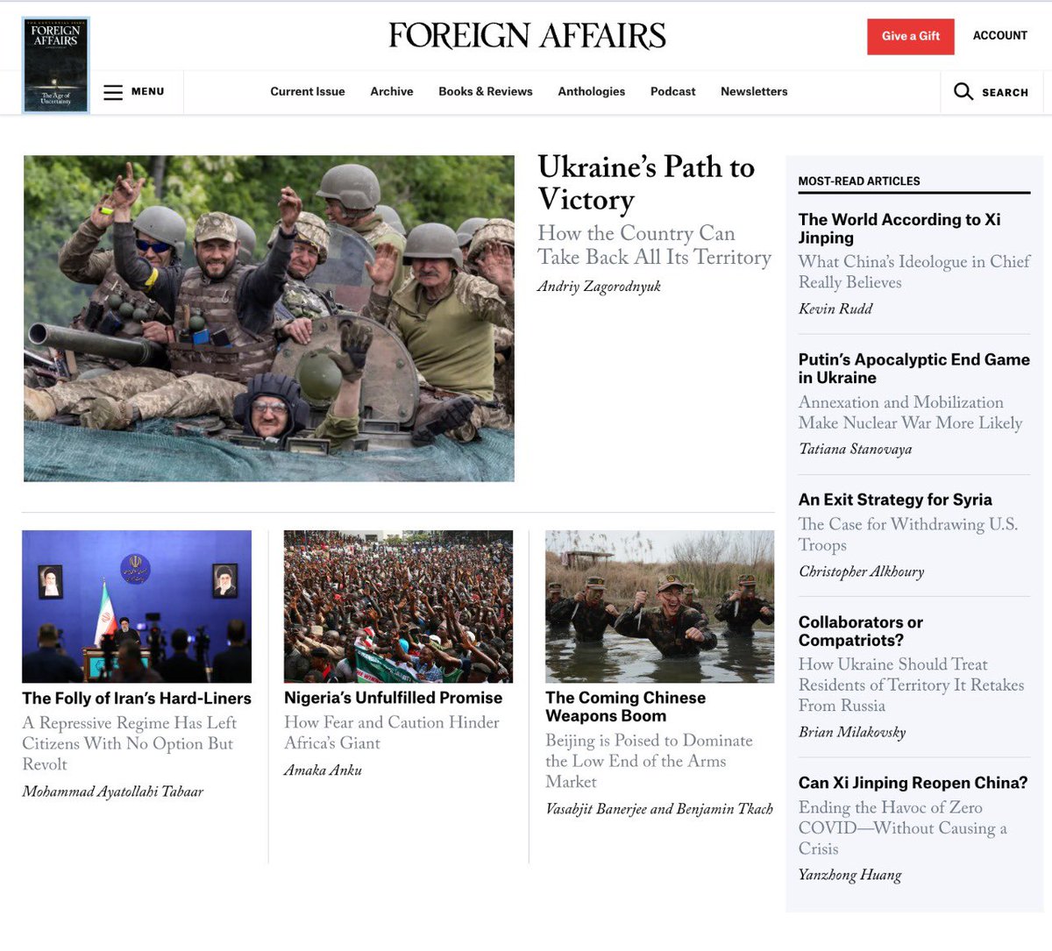Open The Coming Chinese Weapons Boom

click(x=625, y=706)
